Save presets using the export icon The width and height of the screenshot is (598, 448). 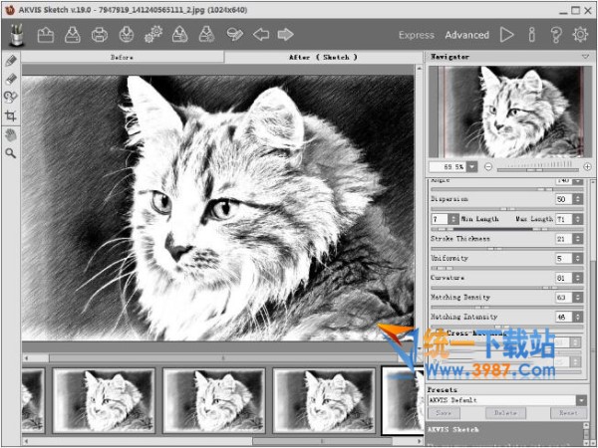coord(206,34)
